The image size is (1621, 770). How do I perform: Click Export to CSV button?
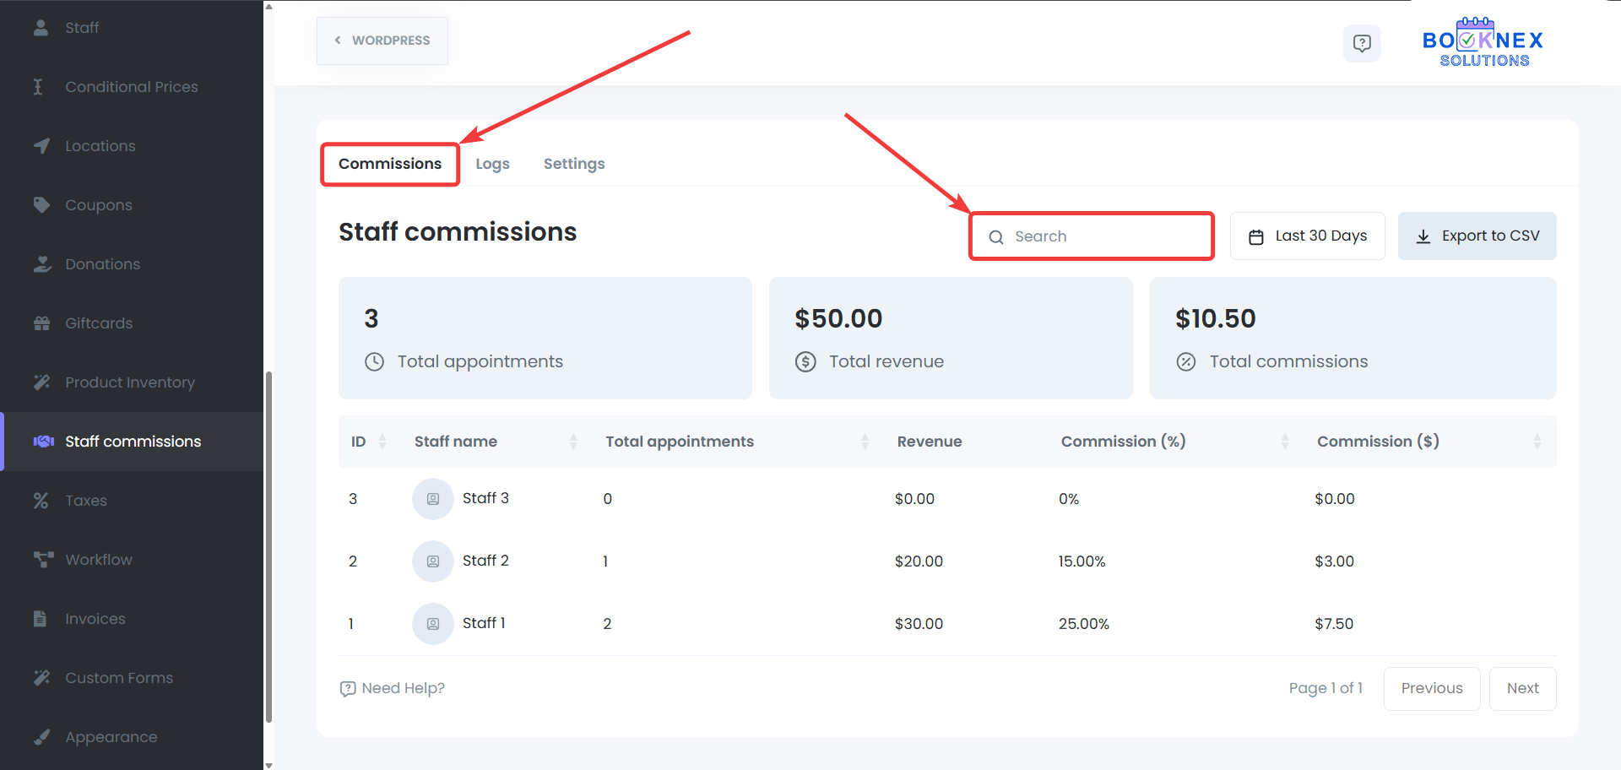1477,236
